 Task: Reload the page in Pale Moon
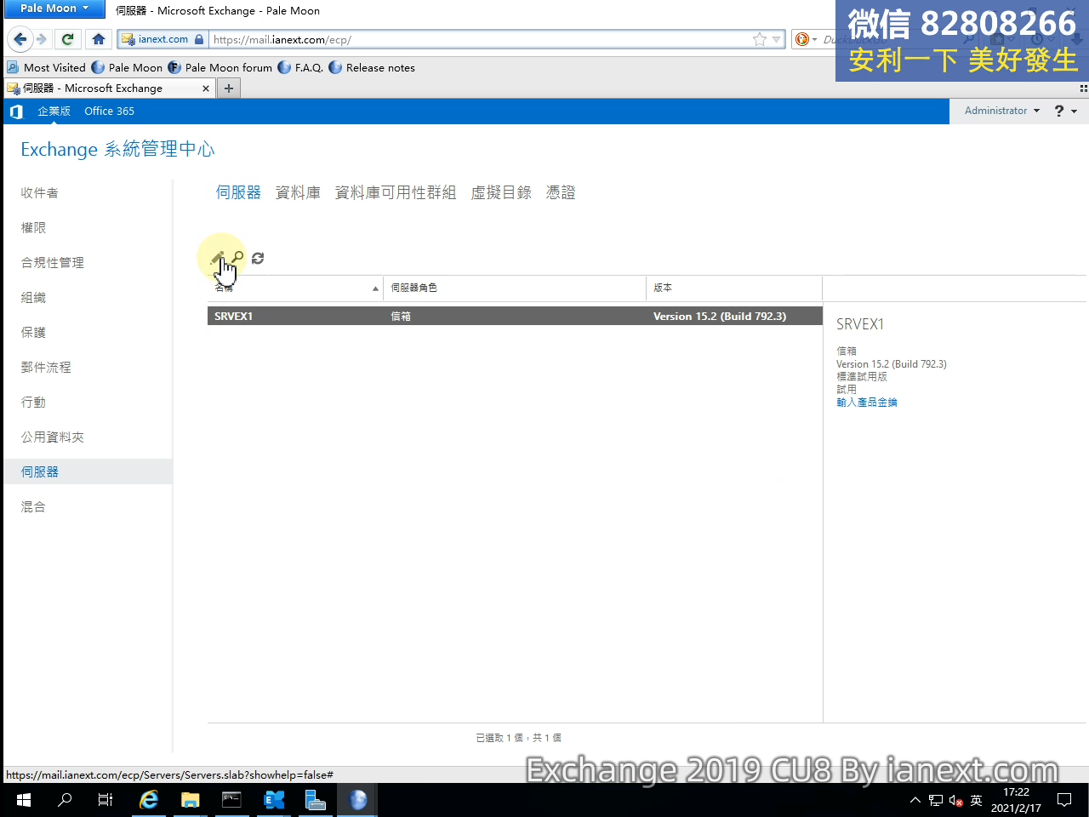pyautogui.click(x=68, y=39)
